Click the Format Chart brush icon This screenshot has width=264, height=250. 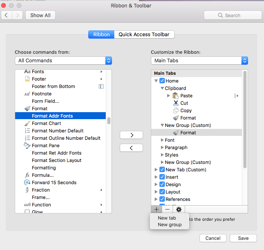[x=27, y=123]
